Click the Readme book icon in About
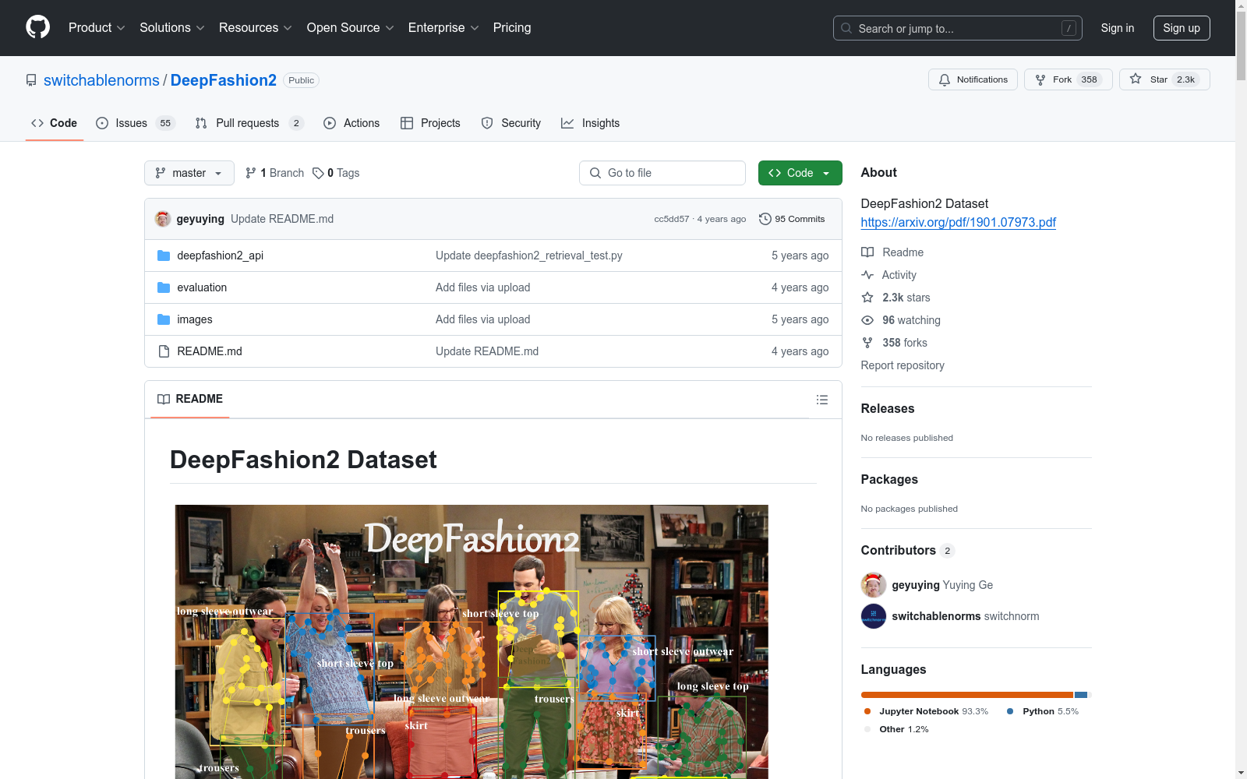This screenshot has height=779, width=1247. [x=867, y=252]
